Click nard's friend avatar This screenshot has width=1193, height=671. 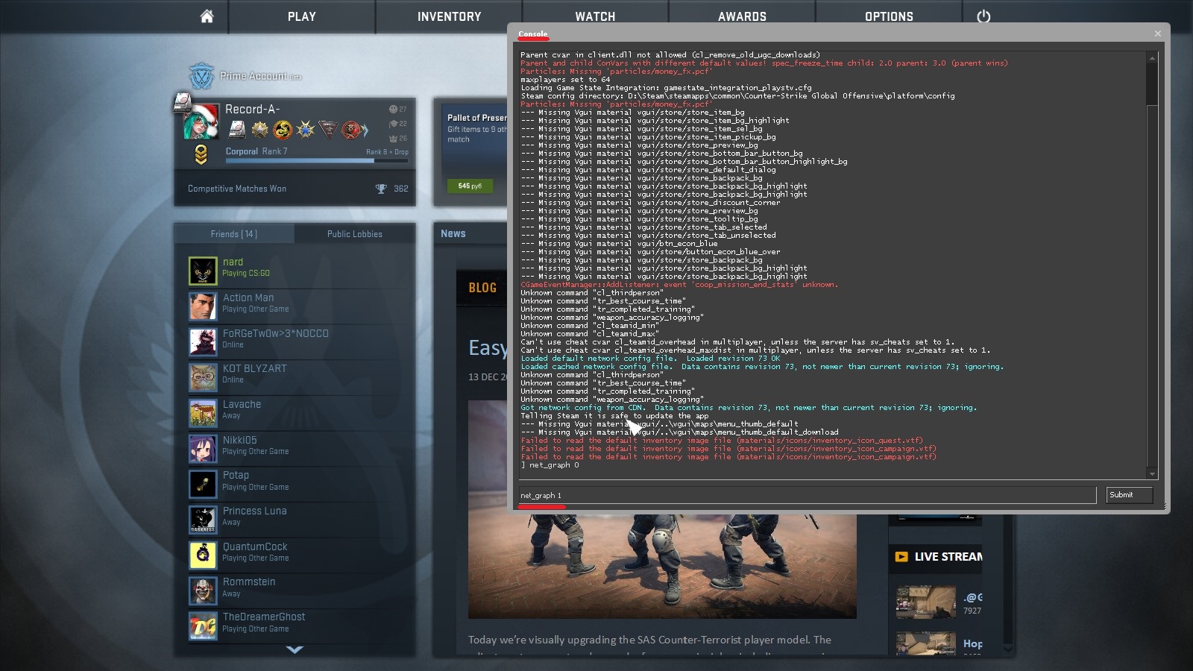(x=203, y=271)
